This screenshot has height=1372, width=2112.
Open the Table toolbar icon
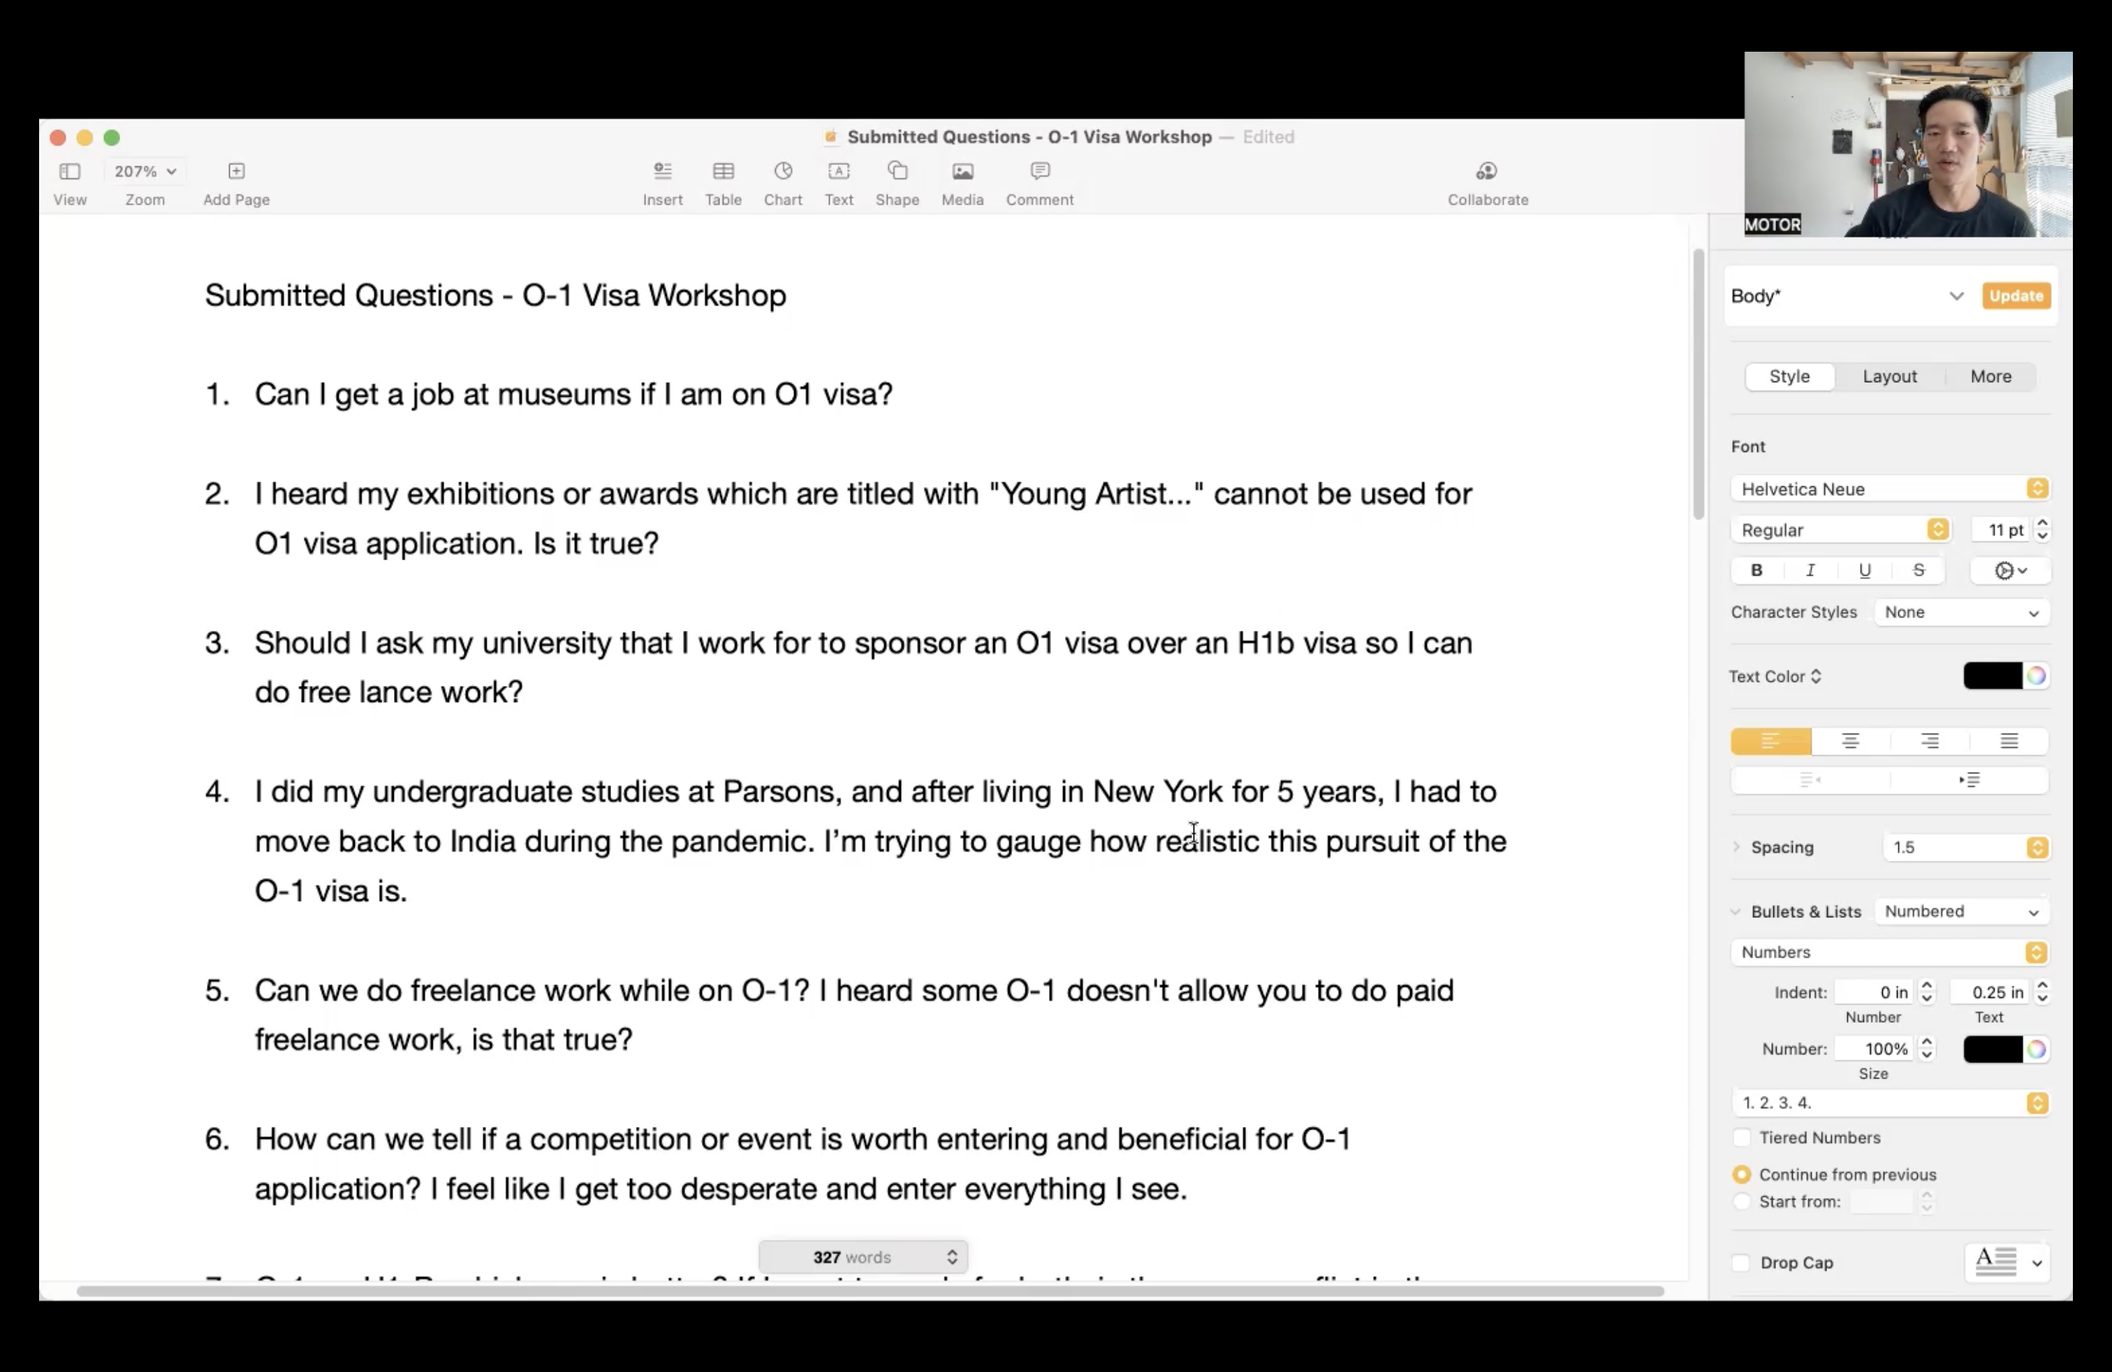pyautogui.click(x=724, y=171)
